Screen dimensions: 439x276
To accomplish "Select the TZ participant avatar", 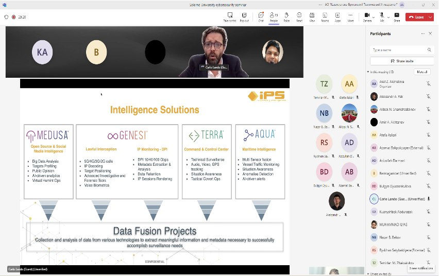I will [x=324, y=84].
